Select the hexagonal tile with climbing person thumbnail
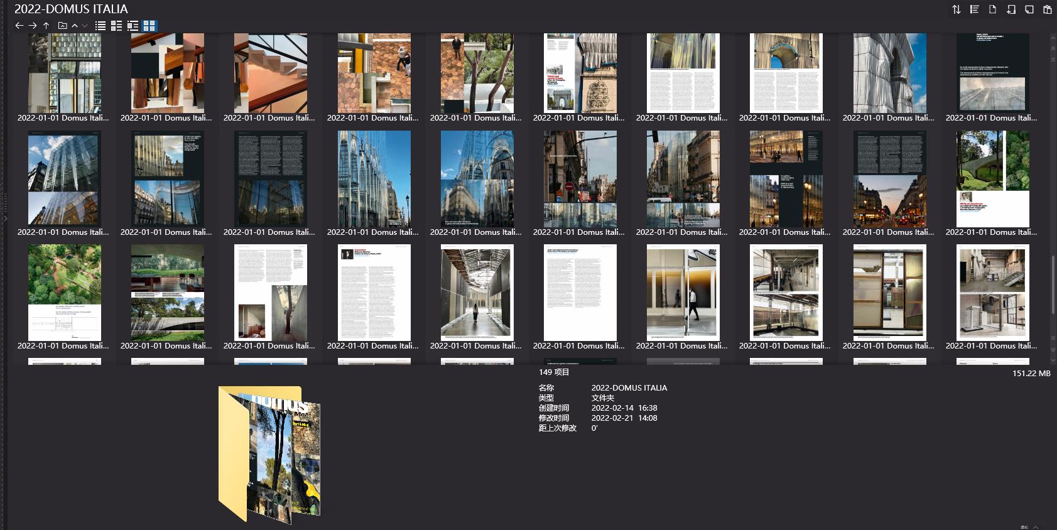The image size is (1057, 530). click(x=374, y=73)
